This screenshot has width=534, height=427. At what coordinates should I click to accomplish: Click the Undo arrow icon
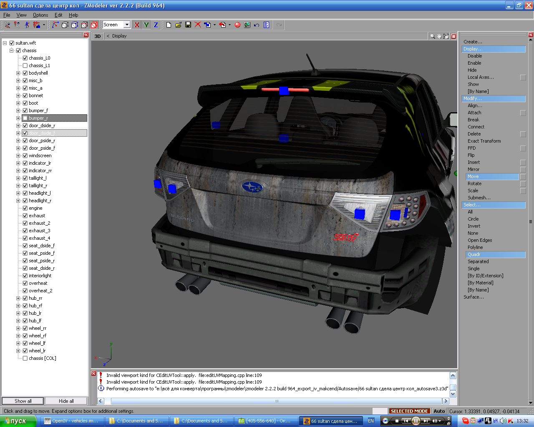click(257, 25)
